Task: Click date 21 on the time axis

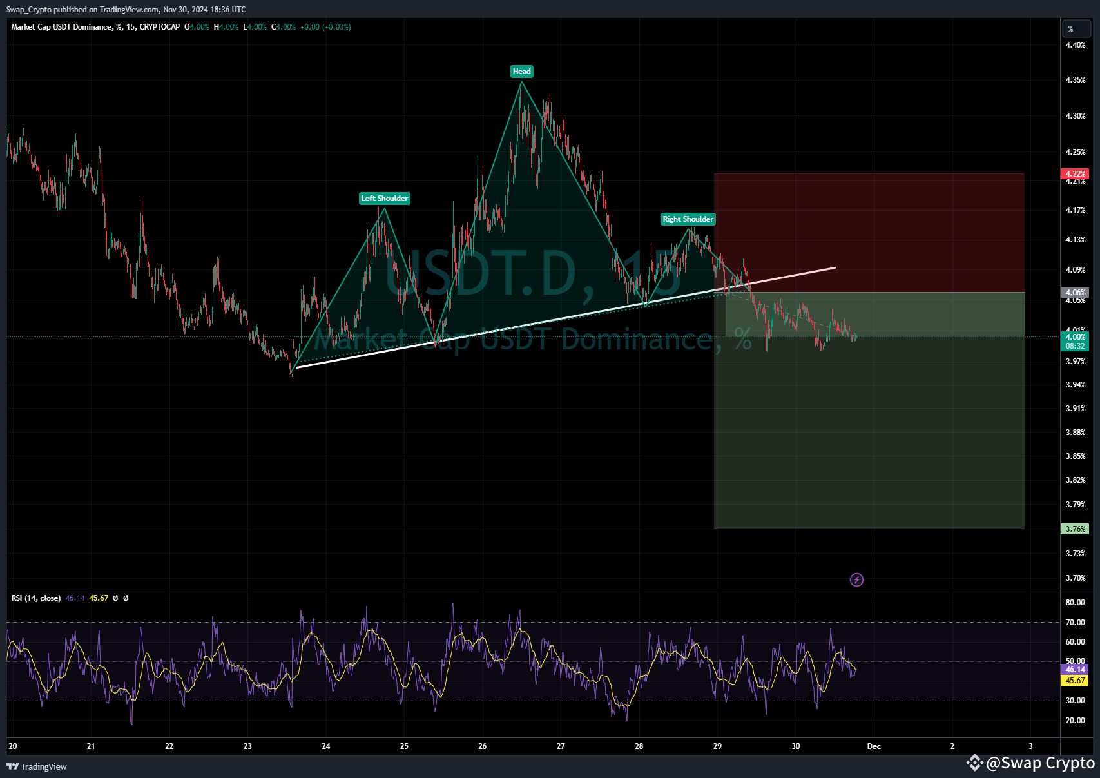Action: pyautogui.click(x=91, y=746)
